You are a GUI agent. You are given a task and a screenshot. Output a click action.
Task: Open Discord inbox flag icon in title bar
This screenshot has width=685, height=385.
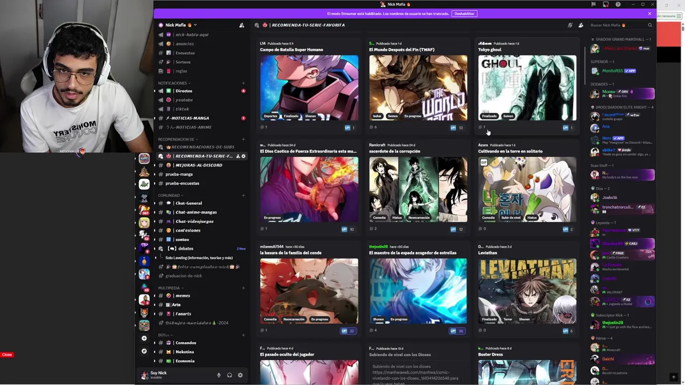coord(593,4)
